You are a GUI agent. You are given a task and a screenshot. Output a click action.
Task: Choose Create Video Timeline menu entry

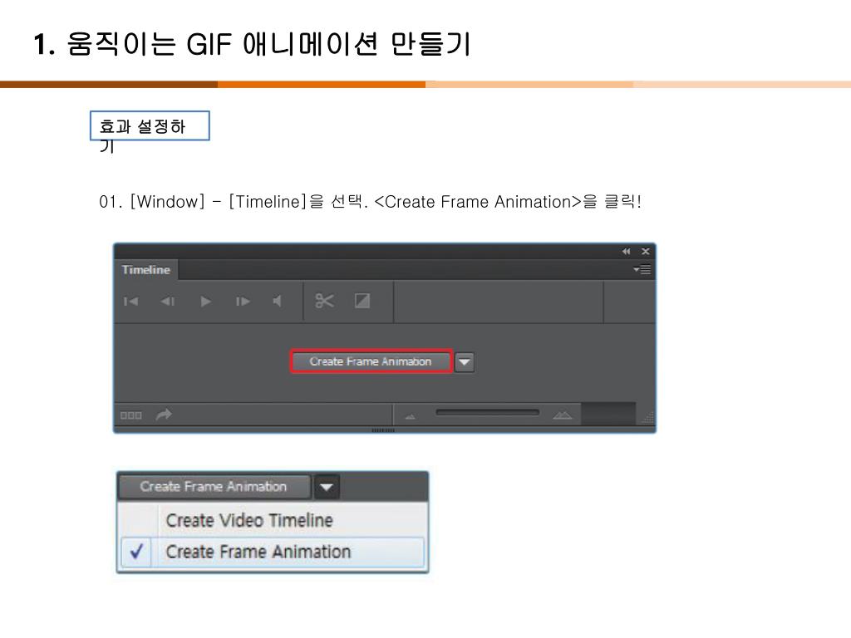pos(273,520)
